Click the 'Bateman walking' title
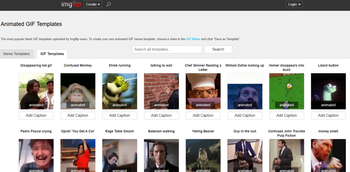 pyautogui.click(x=161, y=131)
